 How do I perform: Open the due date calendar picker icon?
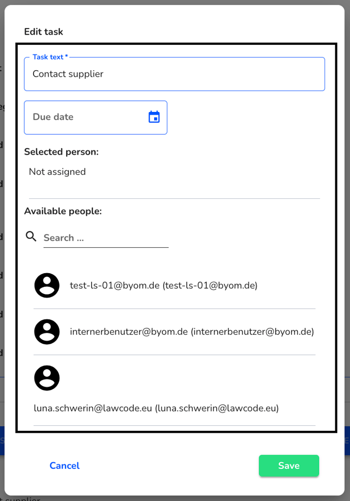coord(154,117)
